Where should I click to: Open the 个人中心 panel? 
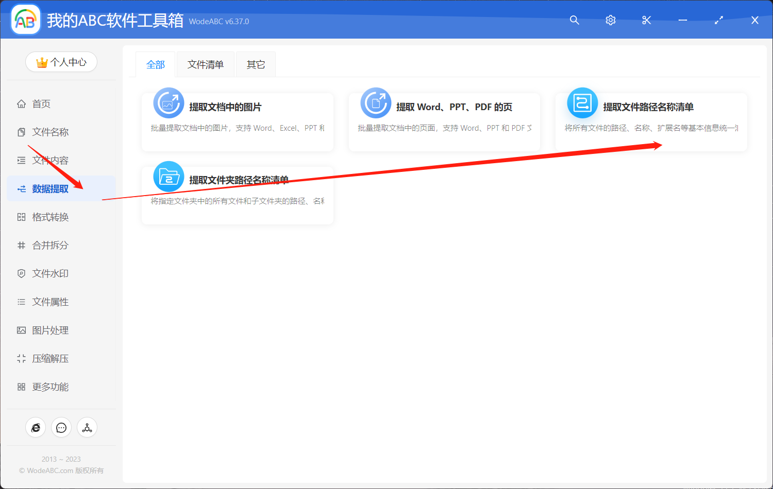pos(61,61)
